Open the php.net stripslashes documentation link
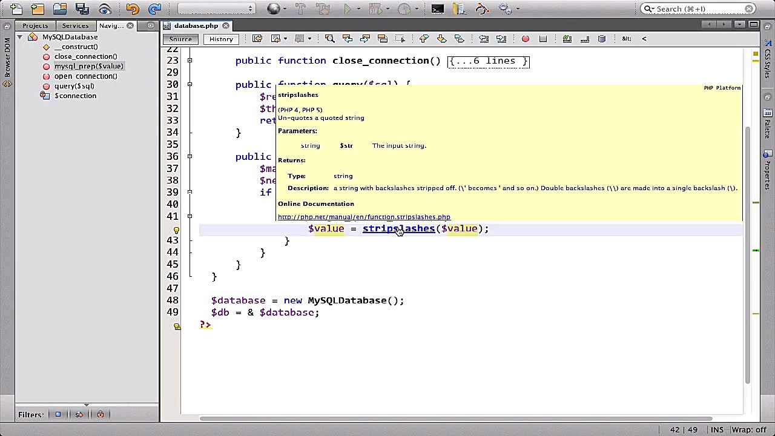The width and height of the screenshot is (775, 436). click(364, 217)
